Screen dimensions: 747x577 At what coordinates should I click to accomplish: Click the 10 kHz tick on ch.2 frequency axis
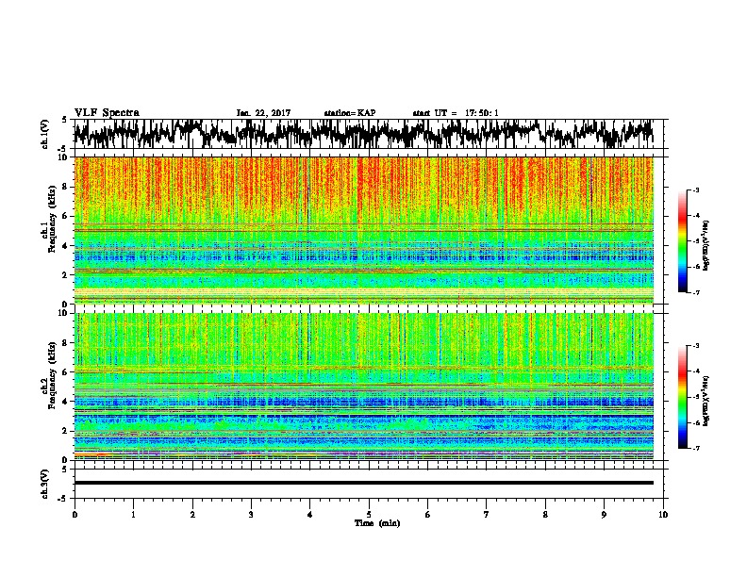[65, 313]
